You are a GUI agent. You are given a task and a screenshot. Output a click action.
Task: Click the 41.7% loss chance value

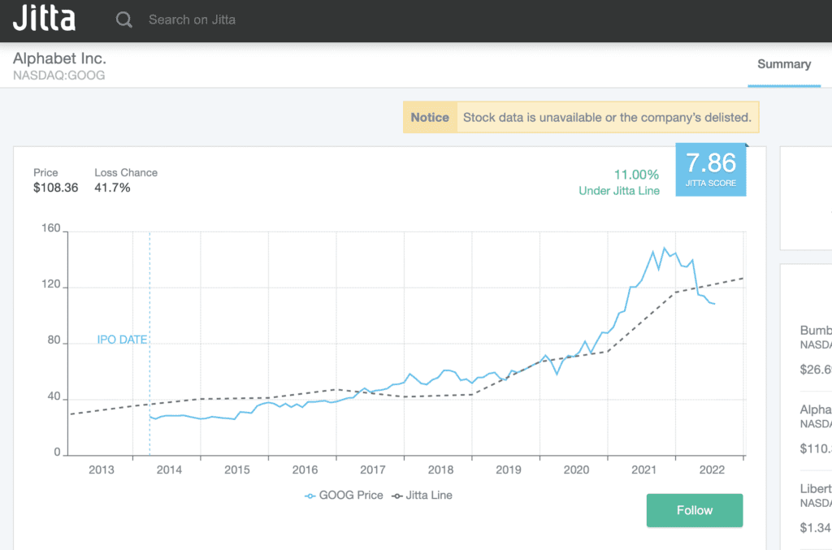[x=112, y=188]
